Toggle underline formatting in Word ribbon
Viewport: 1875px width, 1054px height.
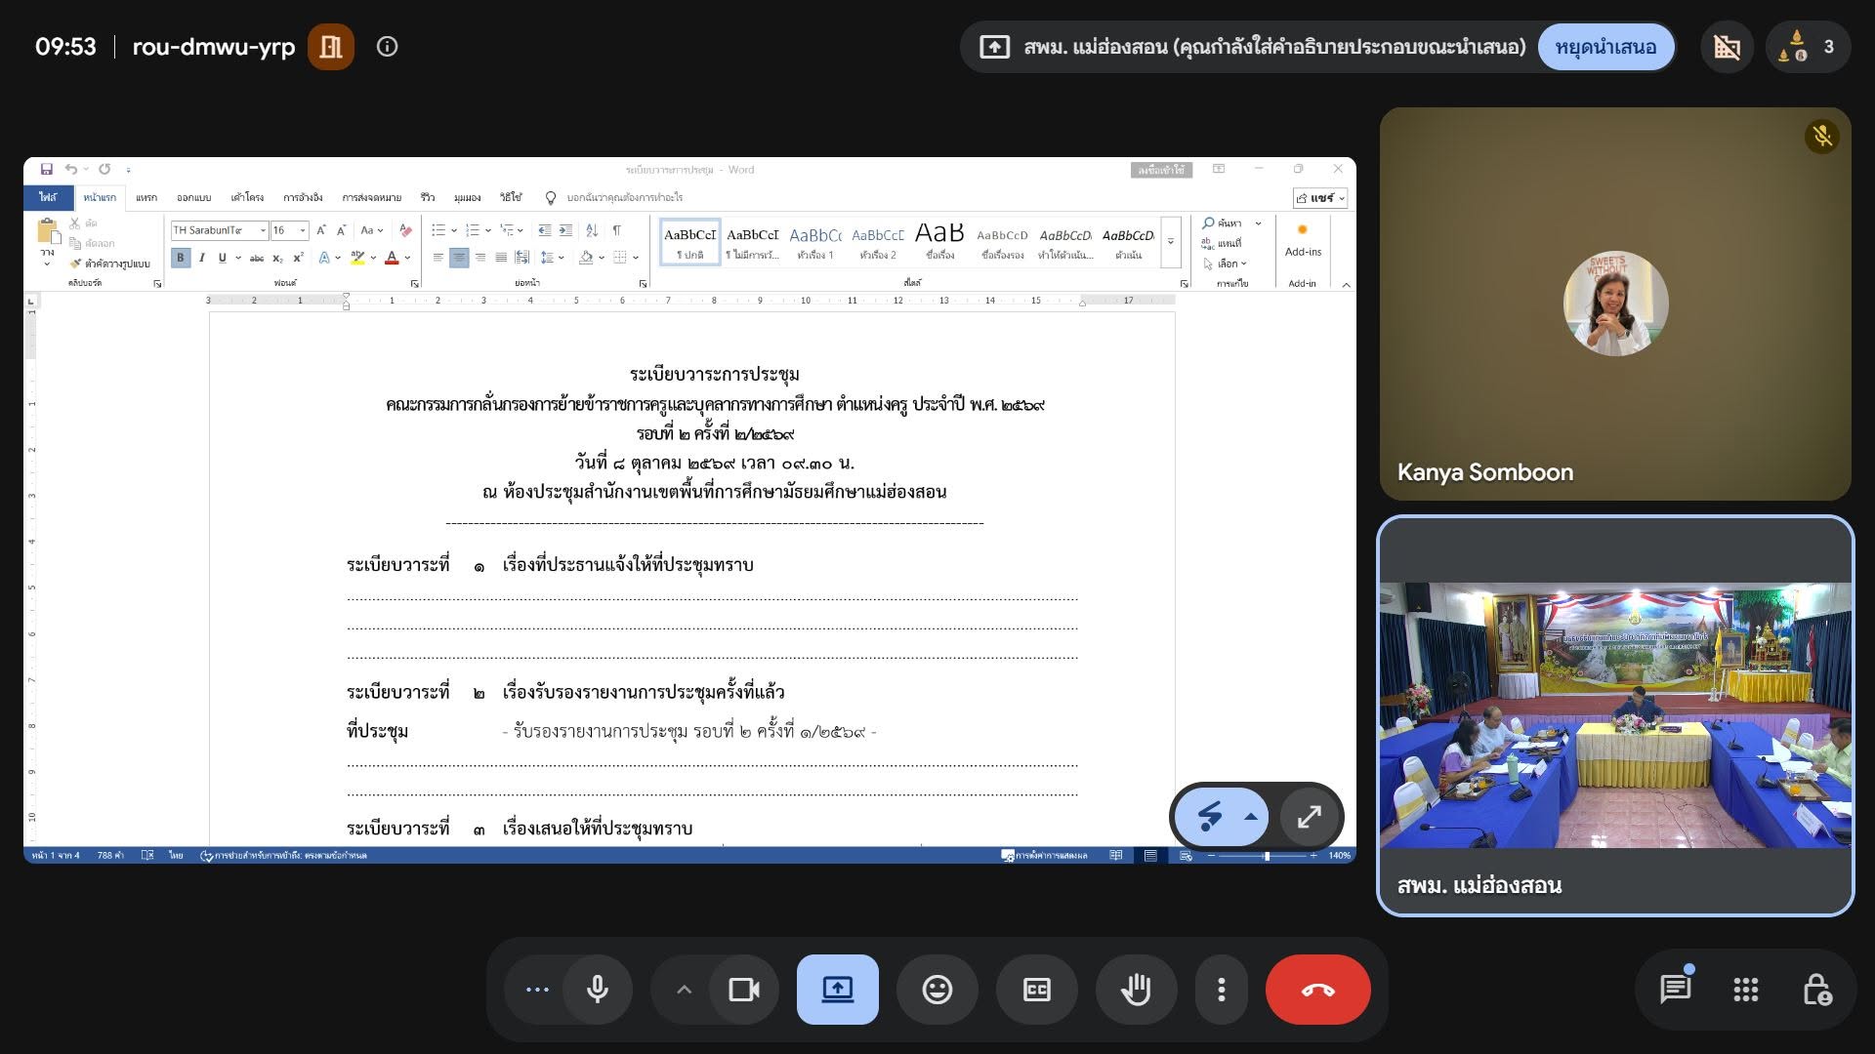click(x=223, y=258)
